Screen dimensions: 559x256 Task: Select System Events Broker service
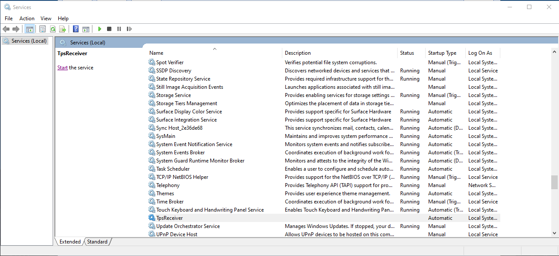pyautogui.click(x=324, y=153)
